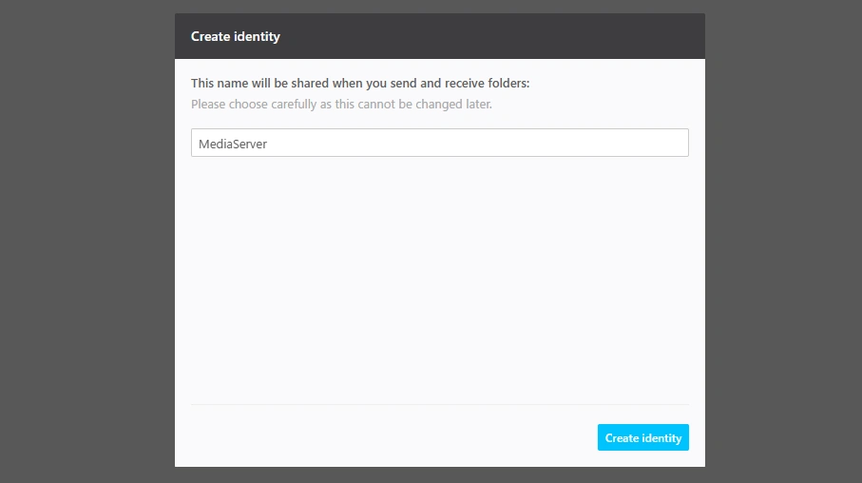Click the empty right end of name field
This screenshot has height=483, width=862.
tap(604, 143)
